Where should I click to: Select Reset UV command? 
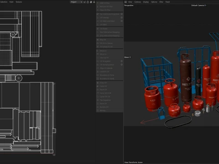[x=109, y=90]
